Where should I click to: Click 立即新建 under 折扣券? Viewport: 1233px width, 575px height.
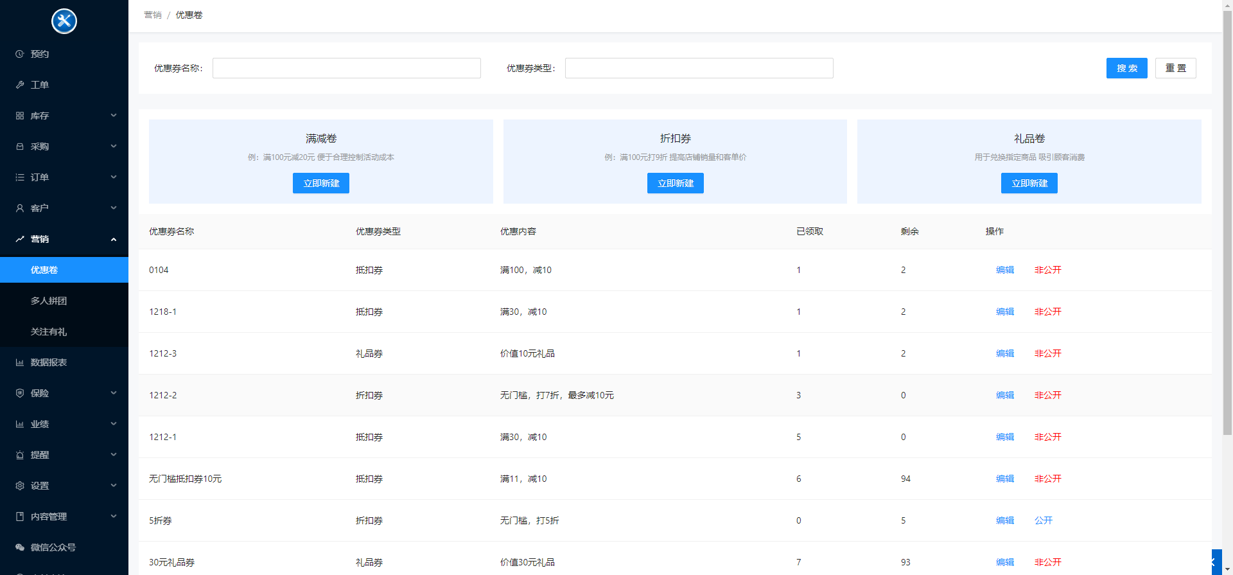pos(675,183)
